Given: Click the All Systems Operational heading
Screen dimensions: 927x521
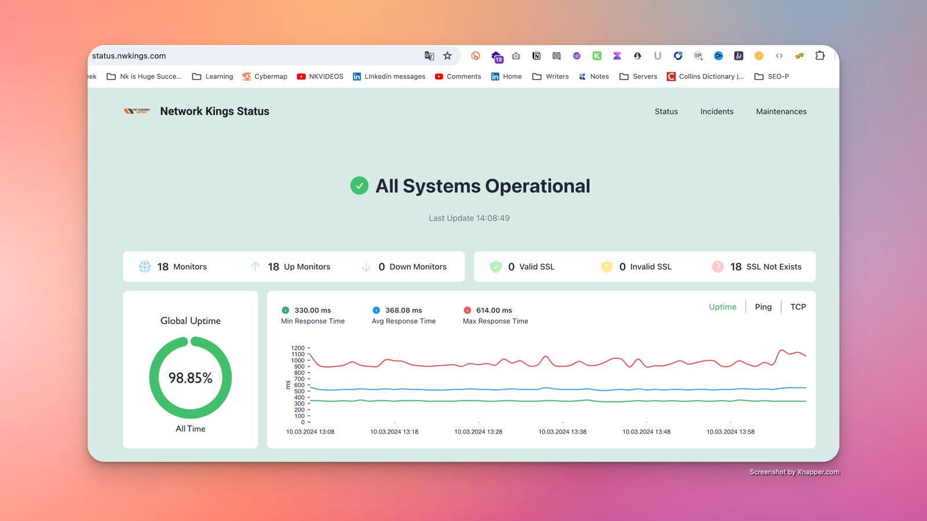Looking at the screenshot, I should click(x=483, y=186).
